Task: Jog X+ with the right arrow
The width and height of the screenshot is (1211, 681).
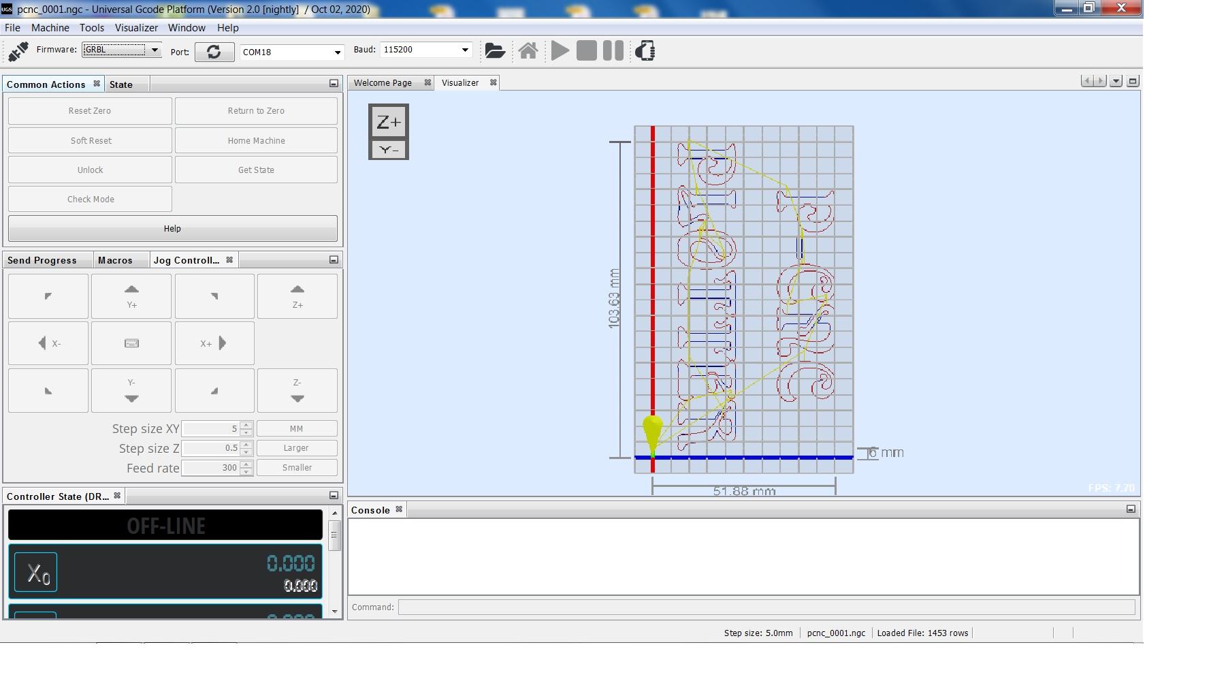Action: pyautogui.click(x=214, y=343)
